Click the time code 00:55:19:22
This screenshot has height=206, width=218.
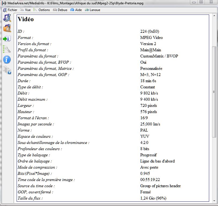point(150,179)
